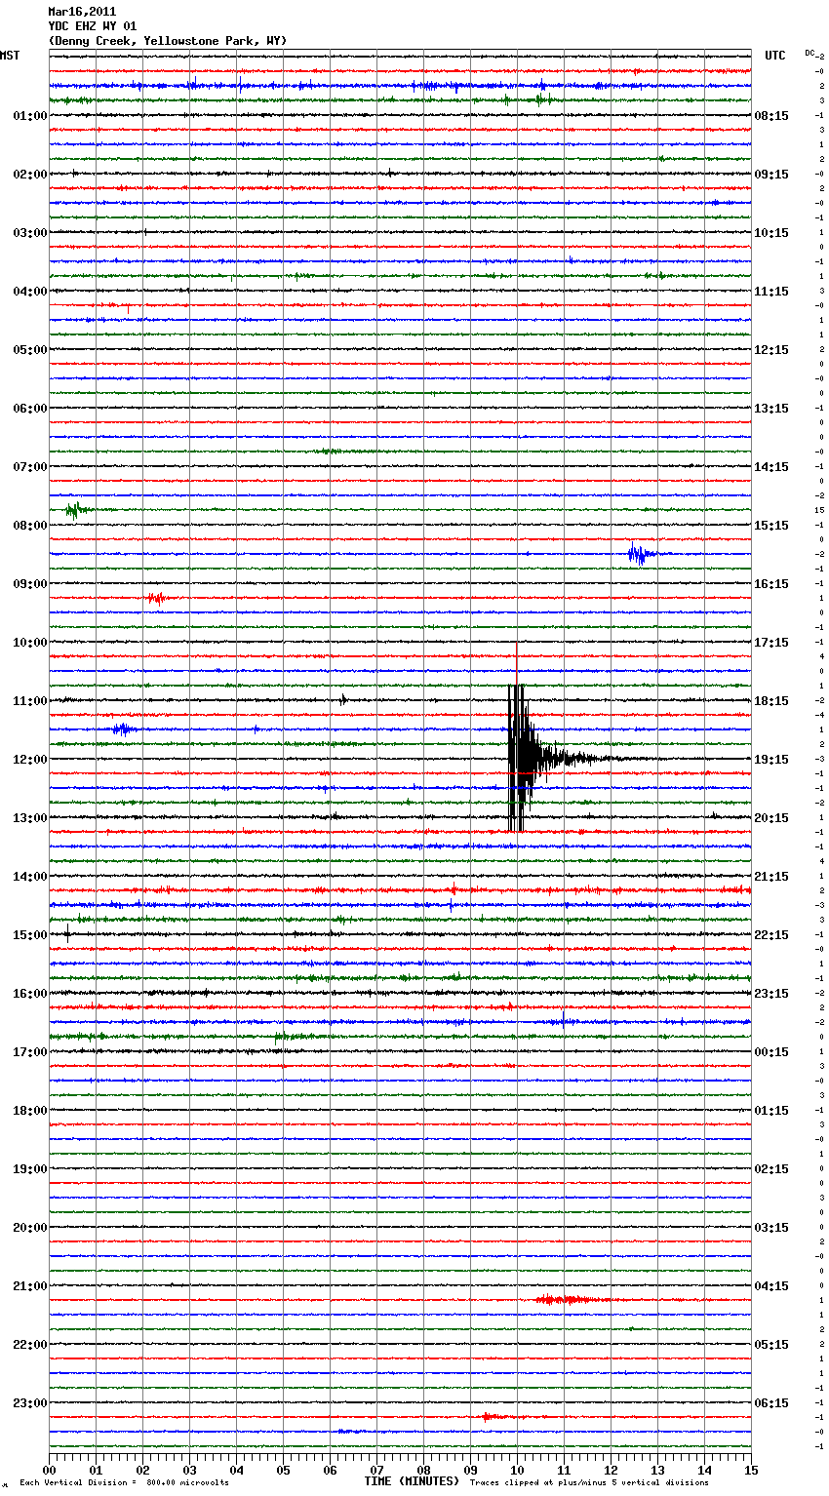
Task: Click the "UTC" column header
Action: click(775, 56)
